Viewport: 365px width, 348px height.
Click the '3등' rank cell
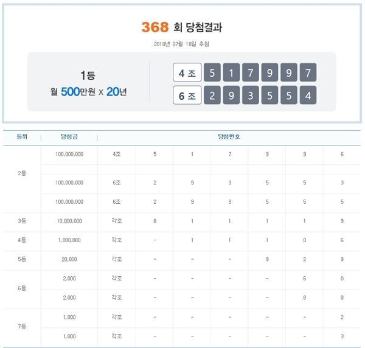coord(22,221)
